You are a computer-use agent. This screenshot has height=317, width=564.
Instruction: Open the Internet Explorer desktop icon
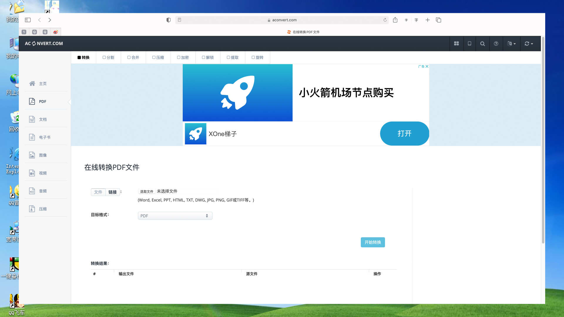pos(12,161)
